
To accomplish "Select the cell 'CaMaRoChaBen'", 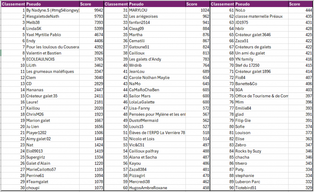I will (157, 90).
